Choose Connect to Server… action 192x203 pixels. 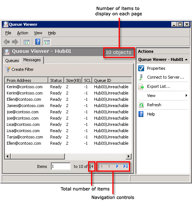click(165, 77)
